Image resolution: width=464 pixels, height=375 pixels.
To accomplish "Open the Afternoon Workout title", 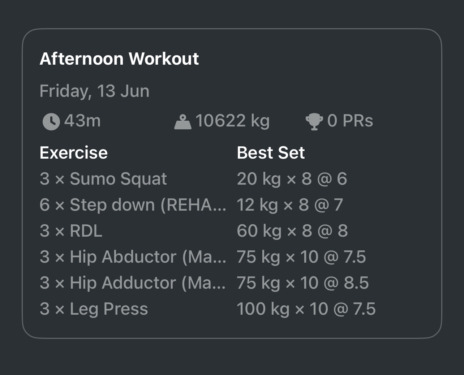I will click(119, 59).
